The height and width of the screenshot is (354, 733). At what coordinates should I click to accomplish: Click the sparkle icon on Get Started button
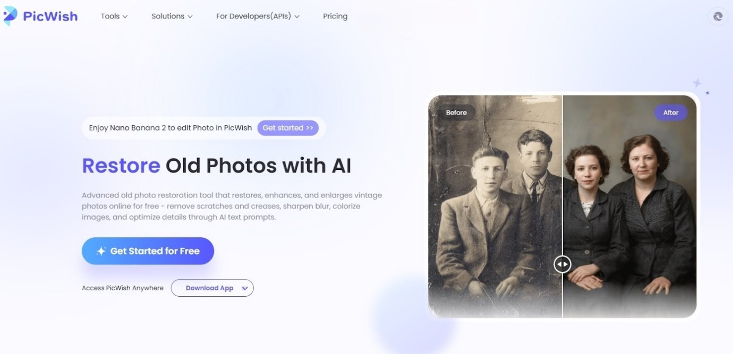(x=101, y=251)
